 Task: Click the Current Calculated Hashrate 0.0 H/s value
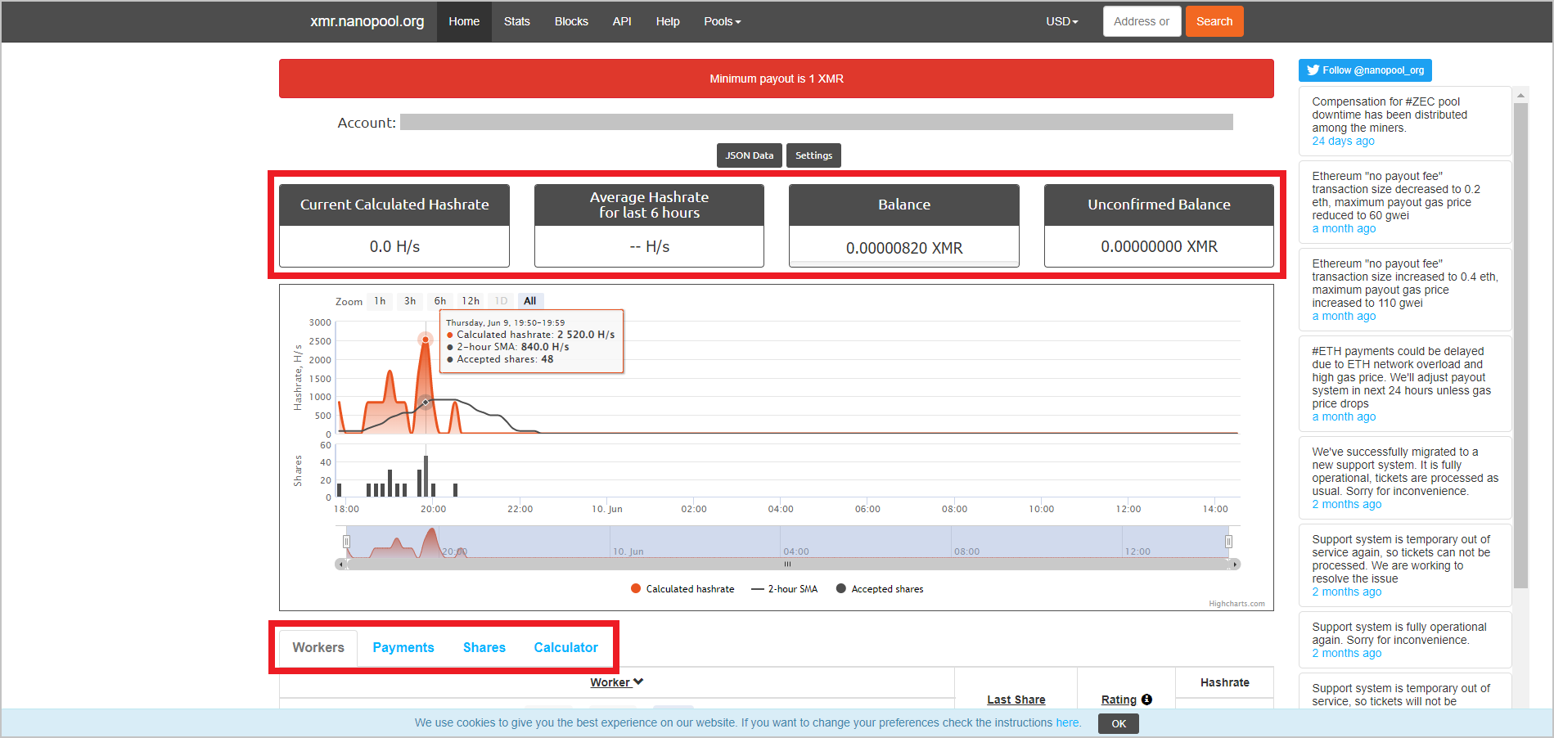tap(394, 246)
